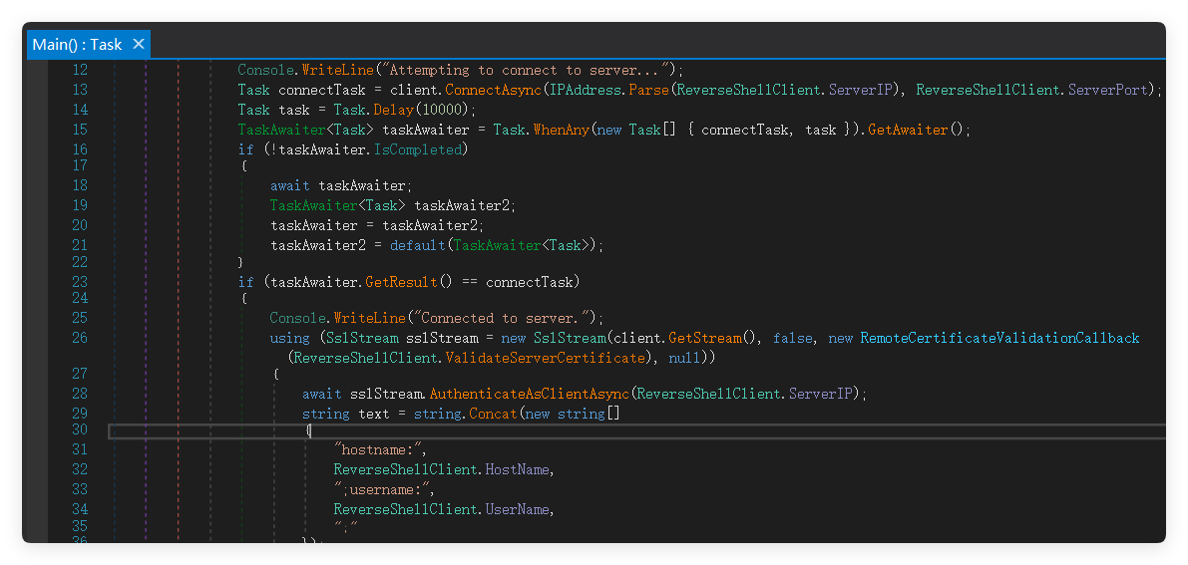Click ValidateServerCertificate identifier
Image resolution: width=1188 pixels, height=565 pixels.
pos(544,358)
